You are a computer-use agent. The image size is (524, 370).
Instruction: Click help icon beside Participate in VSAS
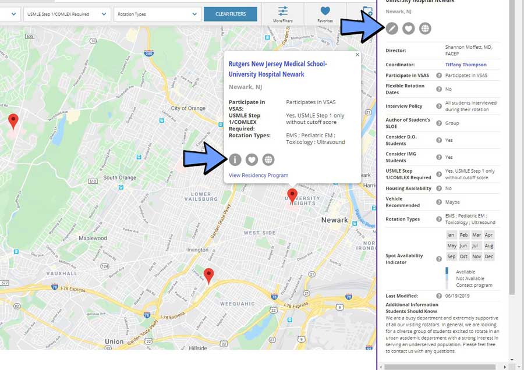tap(439, 76)
